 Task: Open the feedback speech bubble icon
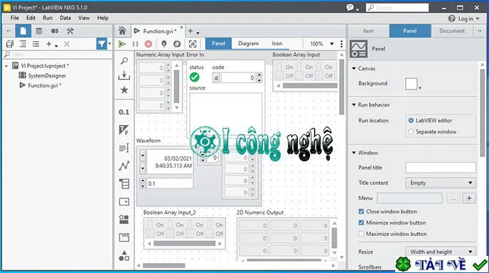pyautogui.click(x=350, y=8)
